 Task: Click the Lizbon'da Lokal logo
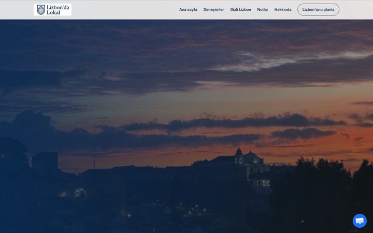(x=52, y=9)
